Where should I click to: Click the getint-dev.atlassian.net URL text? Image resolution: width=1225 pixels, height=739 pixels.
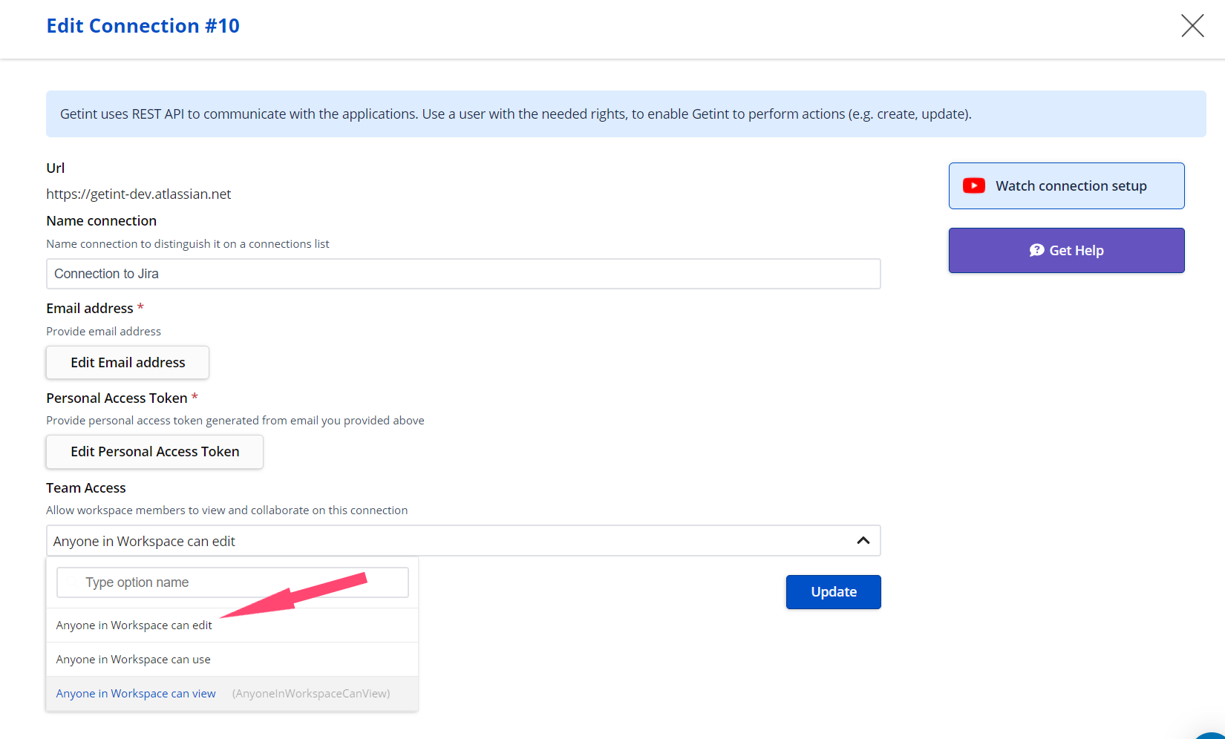[139, 194]
